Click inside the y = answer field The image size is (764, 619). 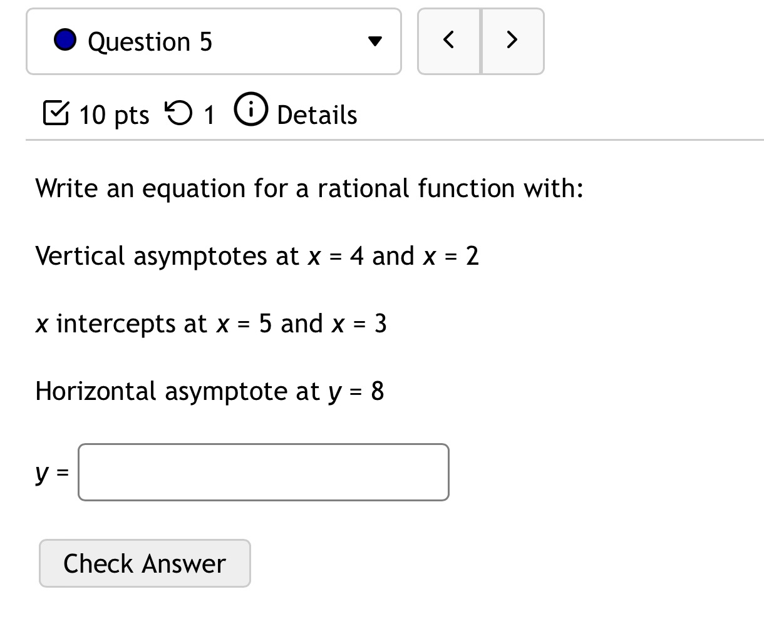click(262, 472)
